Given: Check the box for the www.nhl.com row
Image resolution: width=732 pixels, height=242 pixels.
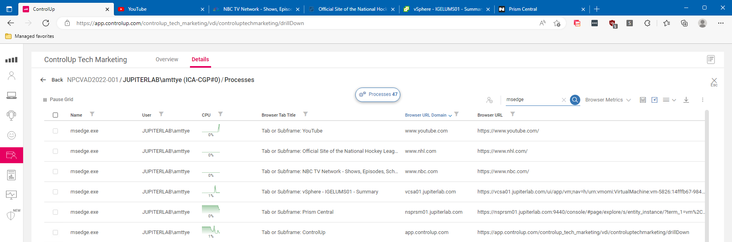Looking at the screenshot, I should point(55,151).
